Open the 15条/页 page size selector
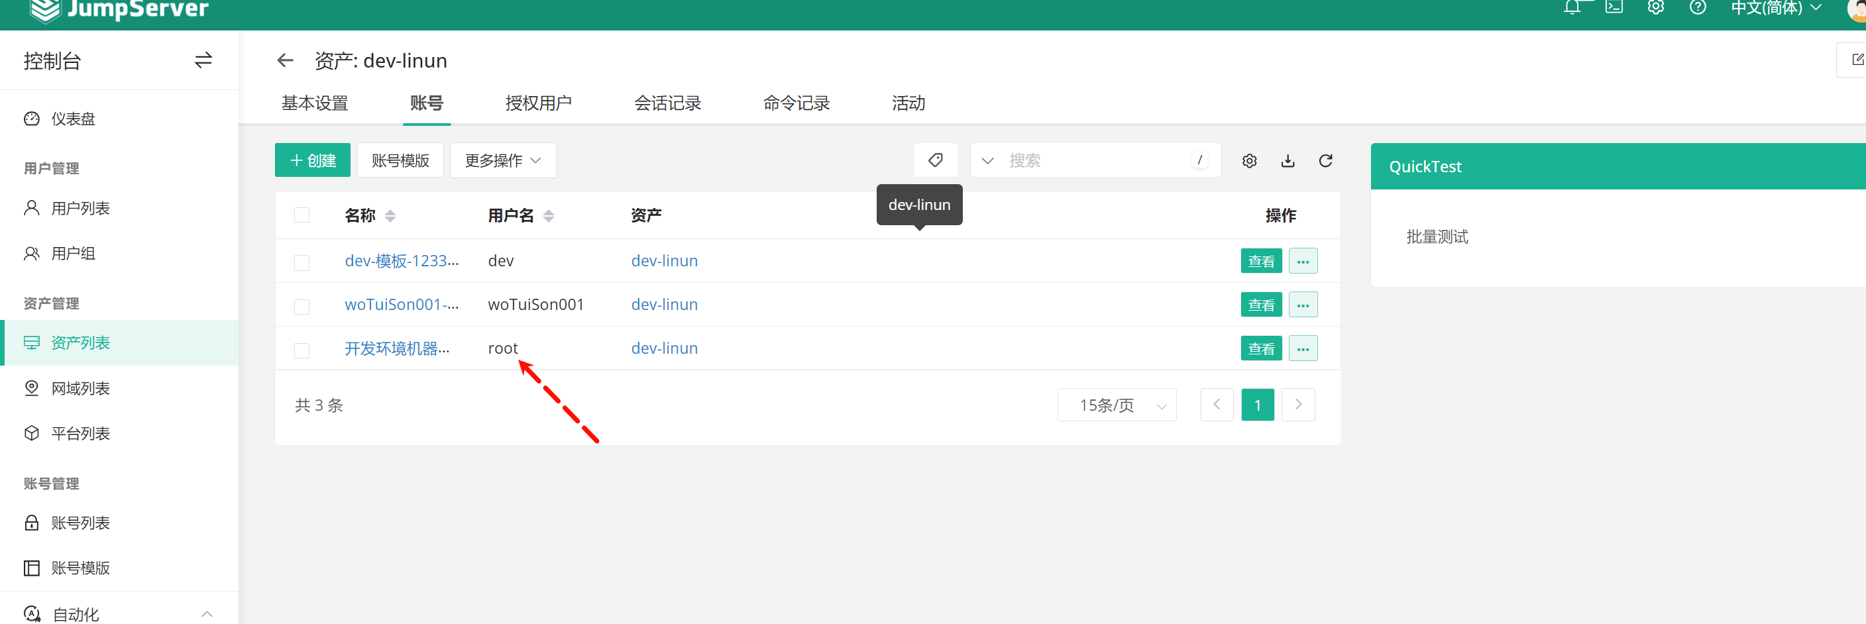 click(1117, 405)
